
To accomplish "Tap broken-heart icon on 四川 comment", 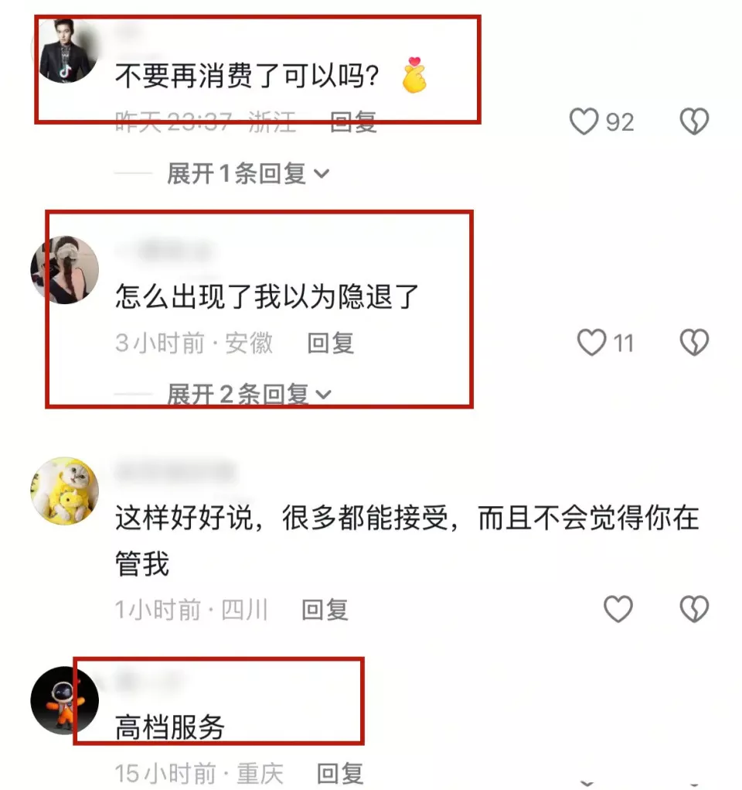I will 695,609.
